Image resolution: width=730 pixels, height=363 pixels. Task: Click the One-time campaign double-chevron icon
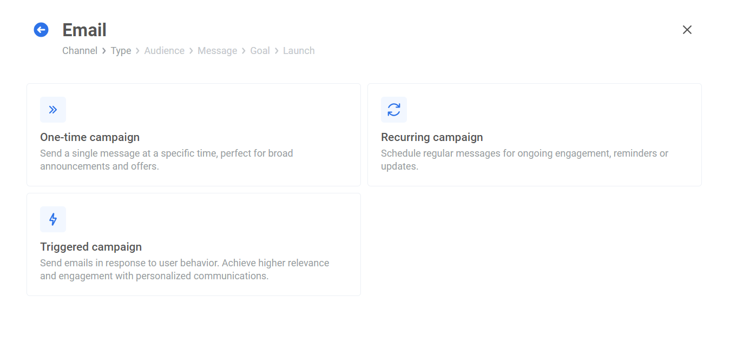[53, 110]
